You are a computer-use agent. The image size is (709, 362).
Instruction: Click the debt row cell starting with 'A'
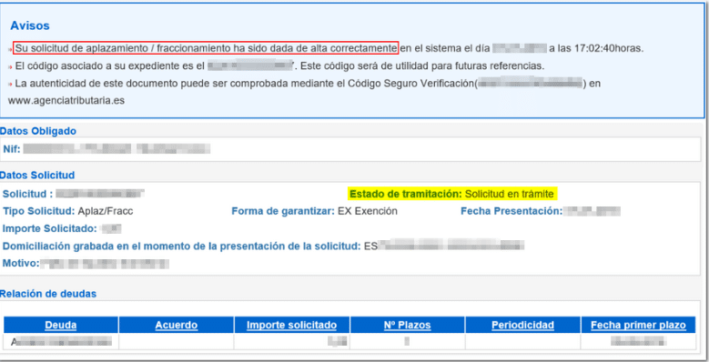tap(61, 342)
